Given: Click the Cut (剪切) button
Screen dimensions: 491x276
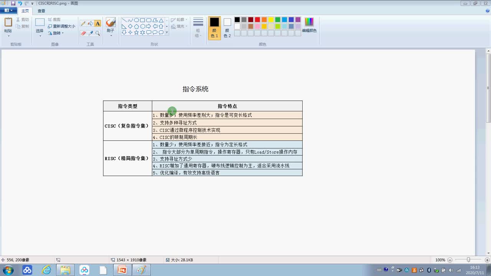Looking at the screenshot, I should point(23,20).
